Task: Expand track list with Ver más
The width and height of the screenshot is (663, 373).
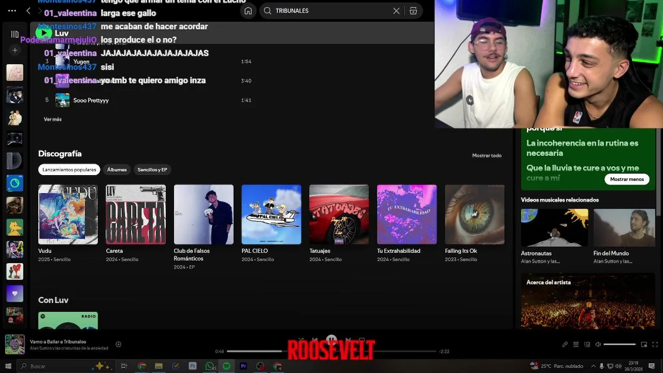Action: tap(53, 119)
